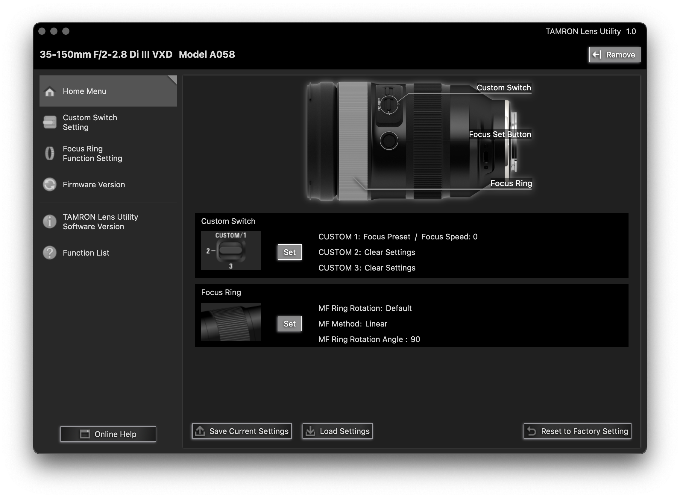Click the focus ring photo thumbnail
Viewport: 680px width, 498px height.
pos(231,322)
